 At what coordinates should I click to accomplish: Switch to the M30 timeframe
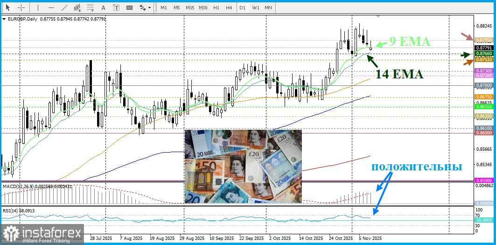click(203, 7)
